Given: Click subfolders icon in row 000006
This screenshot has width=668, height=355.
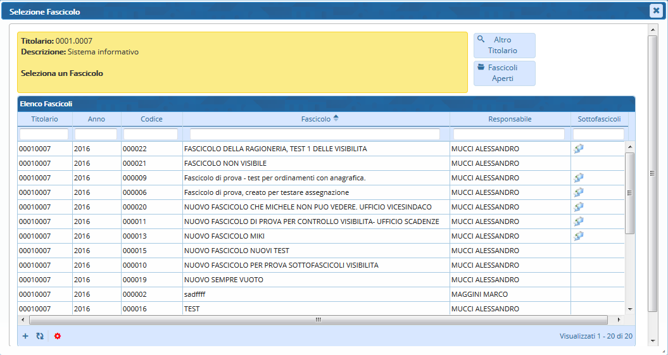Looking at the screenshot, I should (578, 192).
